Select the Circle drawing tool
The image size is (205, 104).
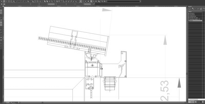[11, 1]
